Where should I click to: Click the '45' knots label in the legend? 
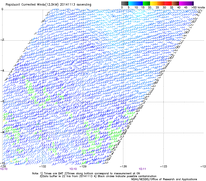tap(186, 7)
